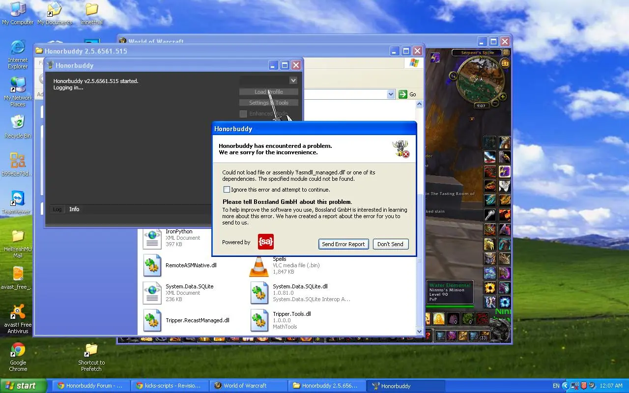Image resolution: width=629 pixels, height=393 pixels.
Task: Click the 12:07 AM taskbar clock
Action: click(x=612, y=386)
